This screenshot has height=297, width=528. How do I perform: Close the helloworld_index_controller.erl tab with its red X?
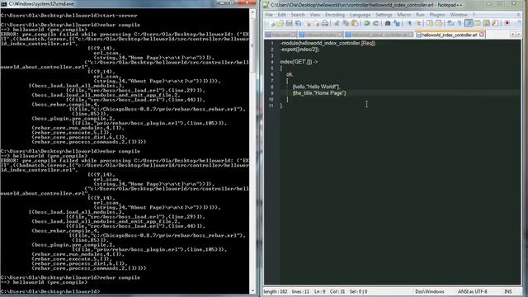click(x=482, y=35)
